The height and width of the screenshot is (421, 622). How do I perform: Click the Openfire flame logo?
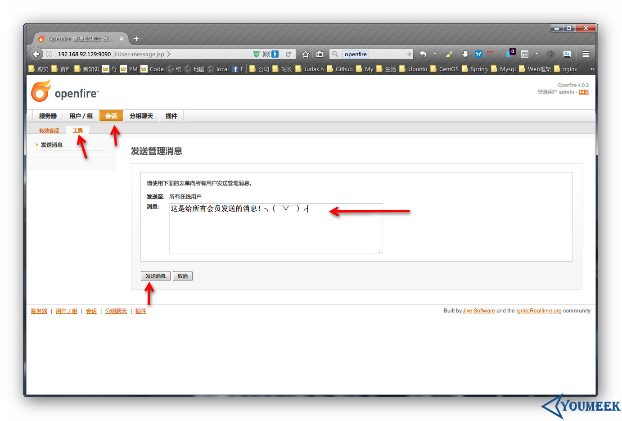(41, 91)
